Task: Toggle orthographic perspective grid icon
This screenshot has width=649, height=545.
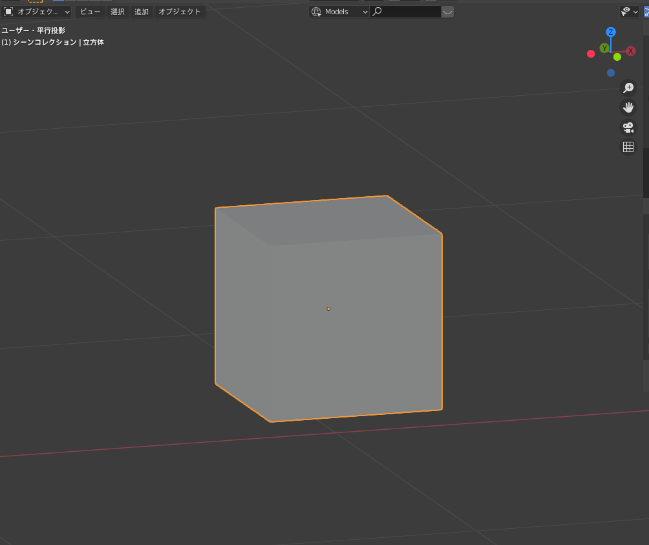Action: (x=628, y=147)
